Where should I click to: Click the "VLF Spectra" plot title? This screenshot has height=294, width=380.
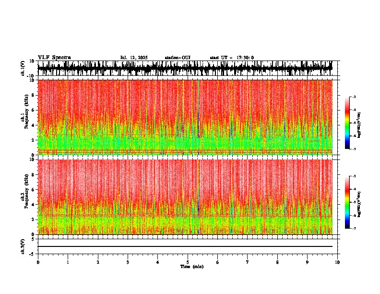pyautogui.click(x=54, y=58)
